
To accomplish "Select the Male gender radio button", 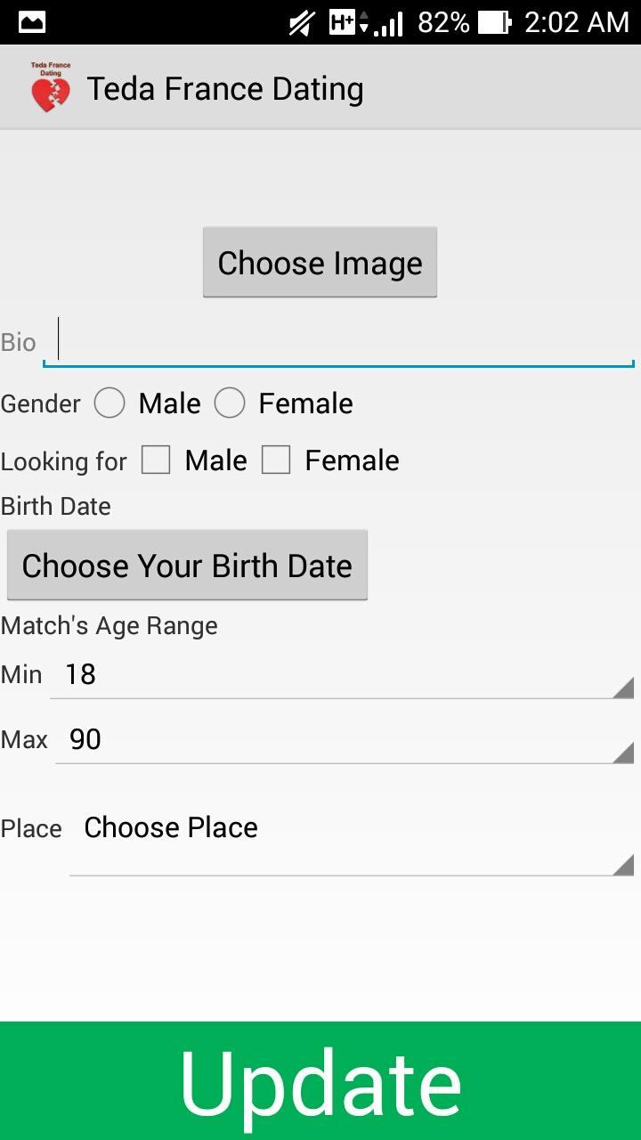I will (x=110, y=403).
